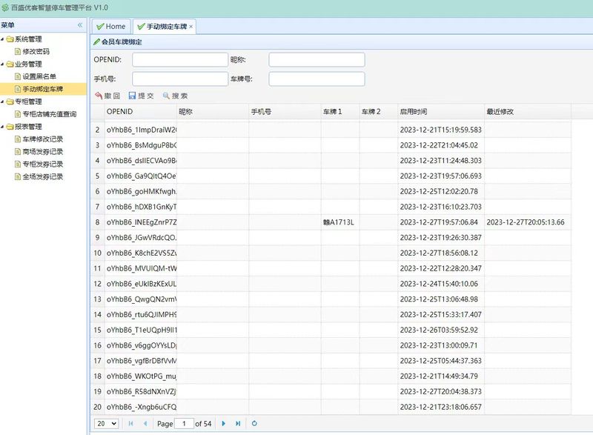Image resolution: width=593 pixels, height=435 pixels.
Task: Collapse the 系统管理 tree node
Action: tap(3, 39)
